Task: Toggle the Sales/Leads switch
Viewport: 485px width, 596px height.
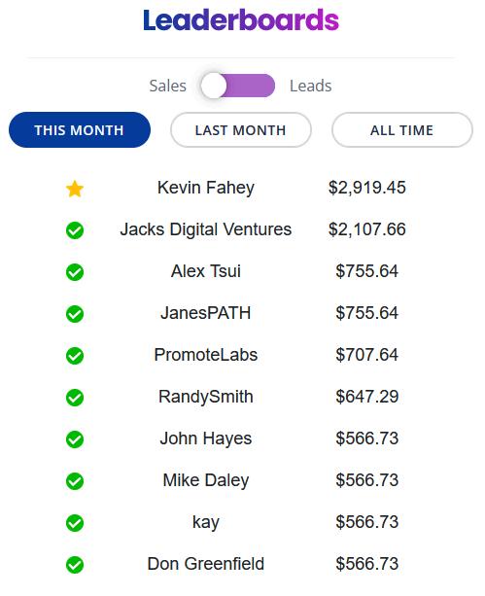Action: click(238, 86)
